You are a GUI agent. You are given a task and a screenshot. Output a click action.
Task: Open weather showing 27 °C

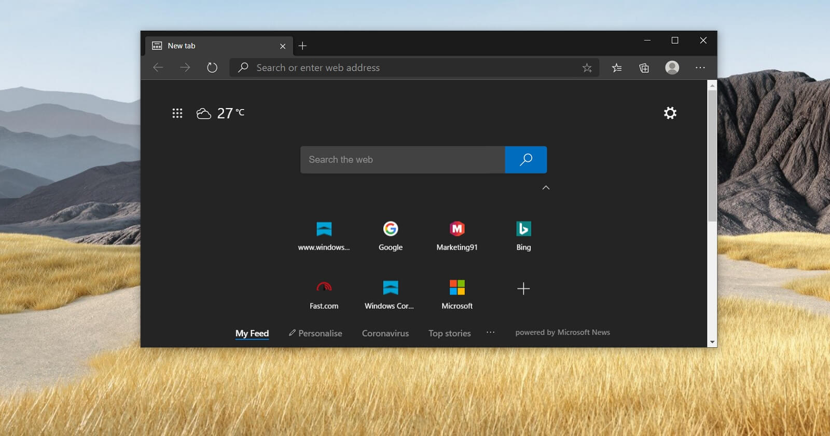click(x=220, y=113)
